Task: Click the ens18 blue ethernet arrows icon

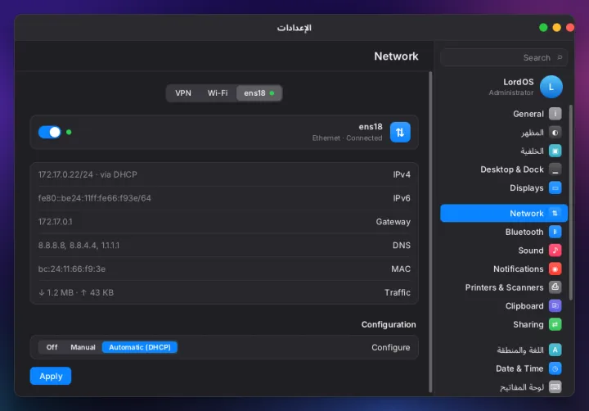Action: (x=400, y=133)
